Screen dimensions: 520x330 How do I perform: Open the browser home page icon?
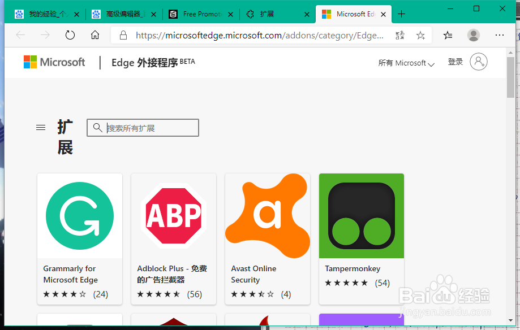point(95,35)
